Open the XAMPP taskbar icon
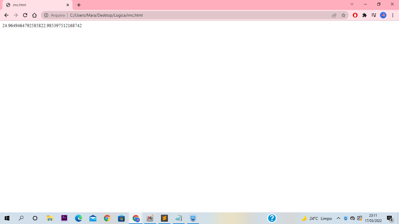 pos(150,218)
